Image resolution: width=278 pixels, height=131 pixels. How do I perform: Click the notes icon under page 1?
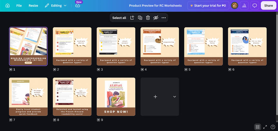coord(11,69)
